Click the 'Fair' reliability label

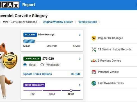(x=33, y=94)
